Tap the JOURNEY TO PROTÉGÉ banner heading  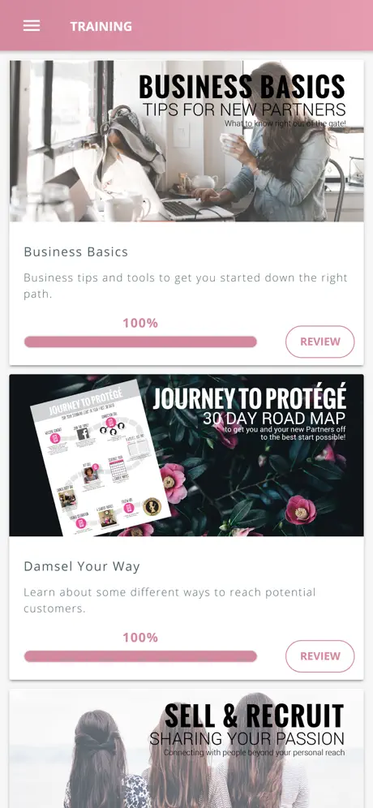click(x=250, y=399)
